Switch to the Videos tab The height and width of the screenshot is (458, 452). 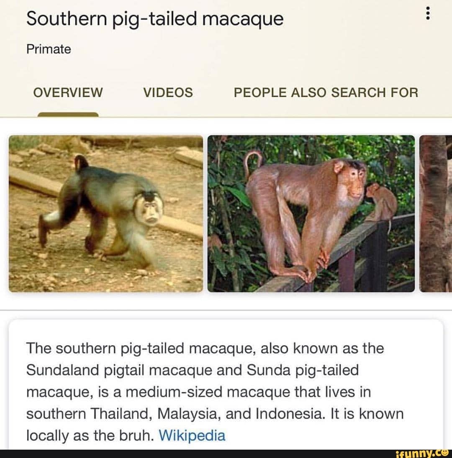pyautogui.click(x=168, y=92)
